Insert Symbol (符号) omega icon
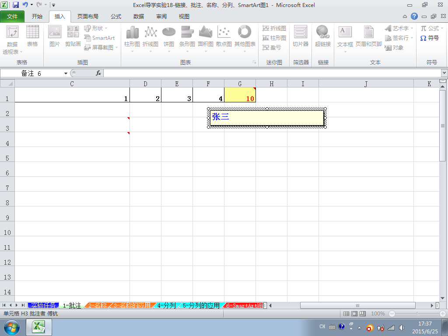 430,38
